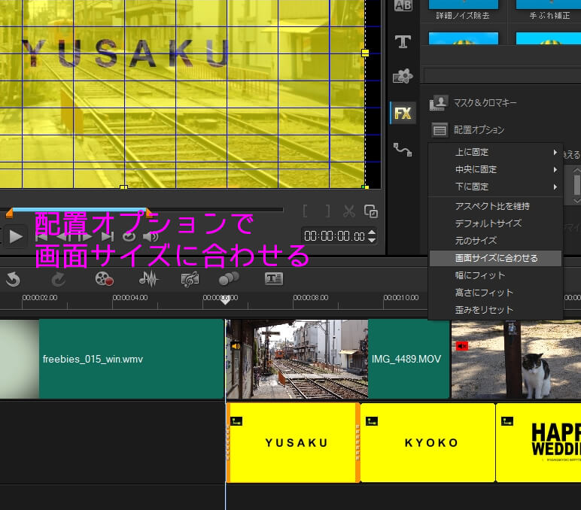Click the 00:00:04.00 mark on the ruler
581x510 pixels.
coord(130,297)
